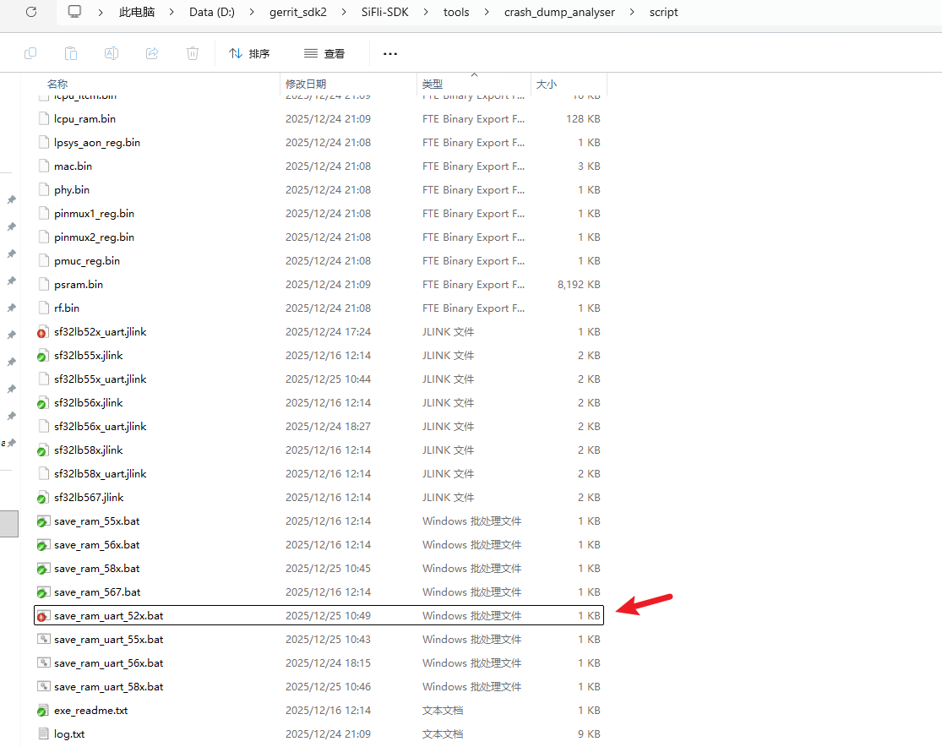
Task: Expand the chevron after crash_dump_analyser in breadcrumb
Action: click(x=635, y=13)
